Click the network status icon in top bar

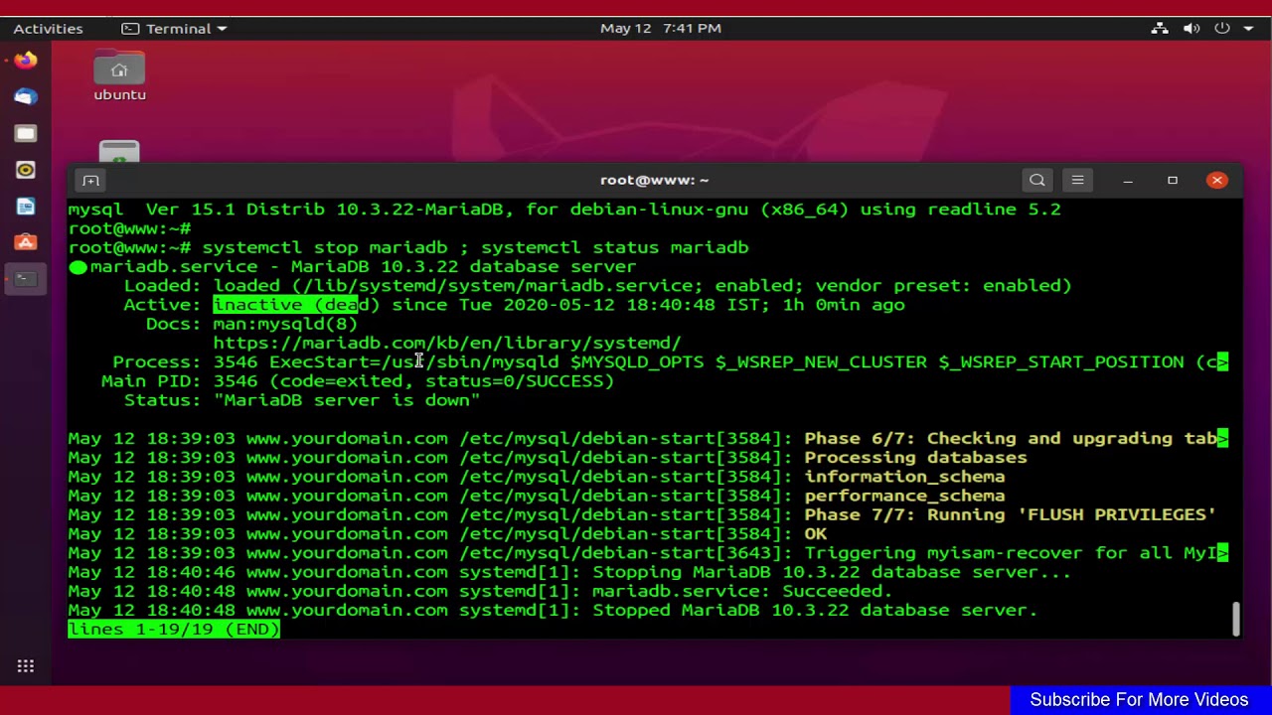[1160, 28]
